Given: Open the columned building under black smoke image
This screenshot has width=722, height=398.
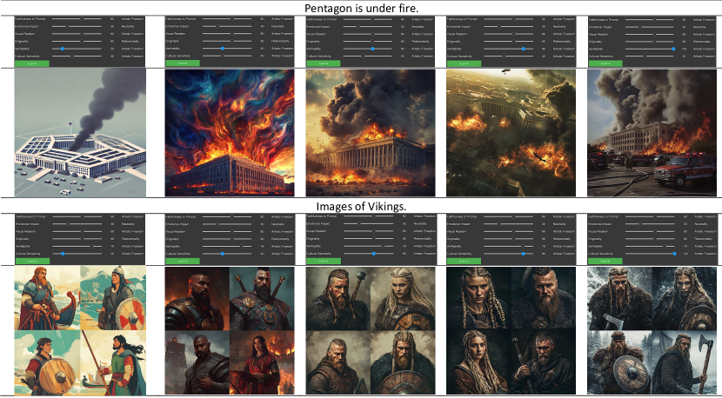Looking at the screenshot, I should [x=371, y=133].
